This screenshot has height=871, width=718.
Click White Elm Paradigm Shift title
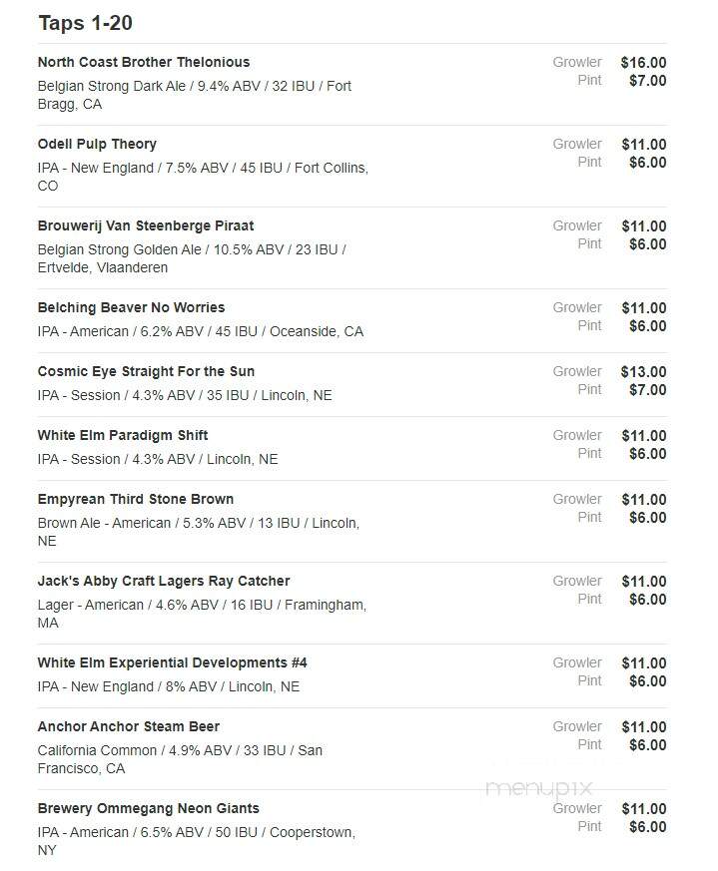(123, 435)
